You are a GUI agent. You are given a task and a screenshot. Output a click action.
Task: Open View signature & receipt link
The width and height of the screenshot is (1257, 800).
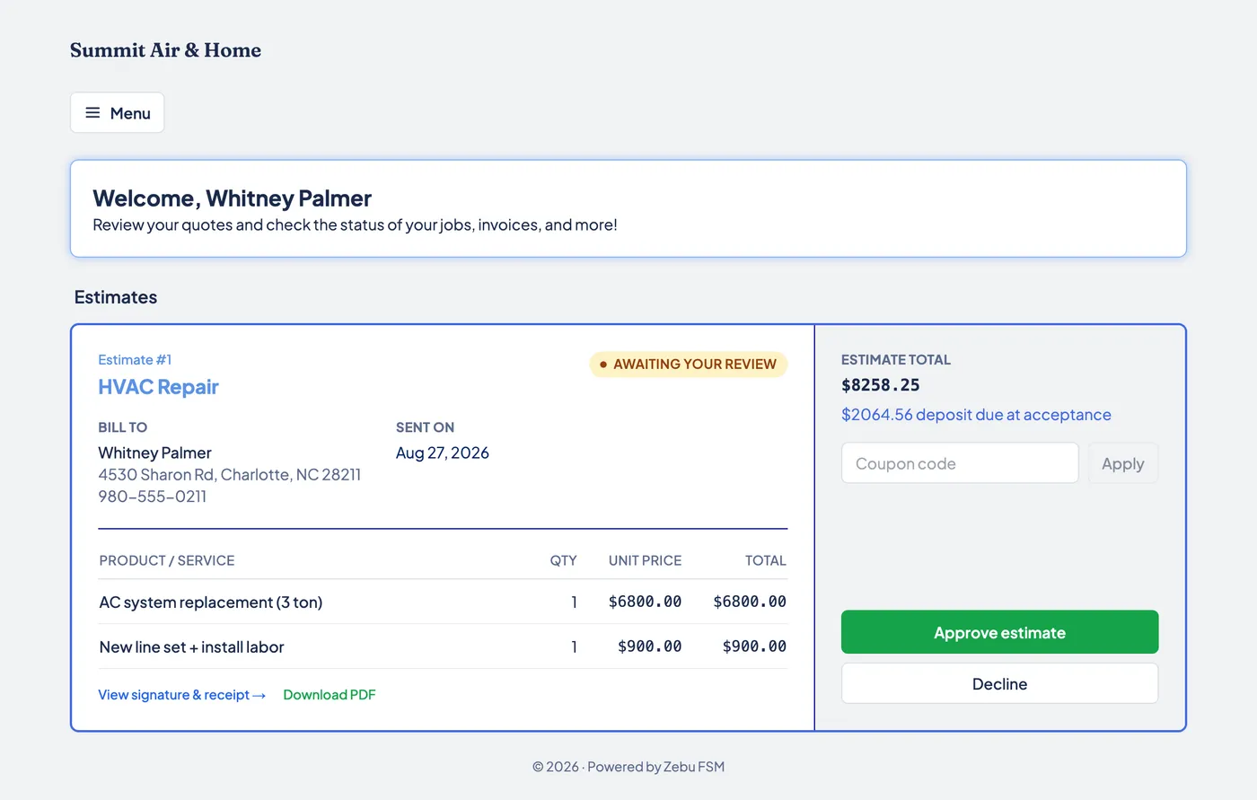182,695
